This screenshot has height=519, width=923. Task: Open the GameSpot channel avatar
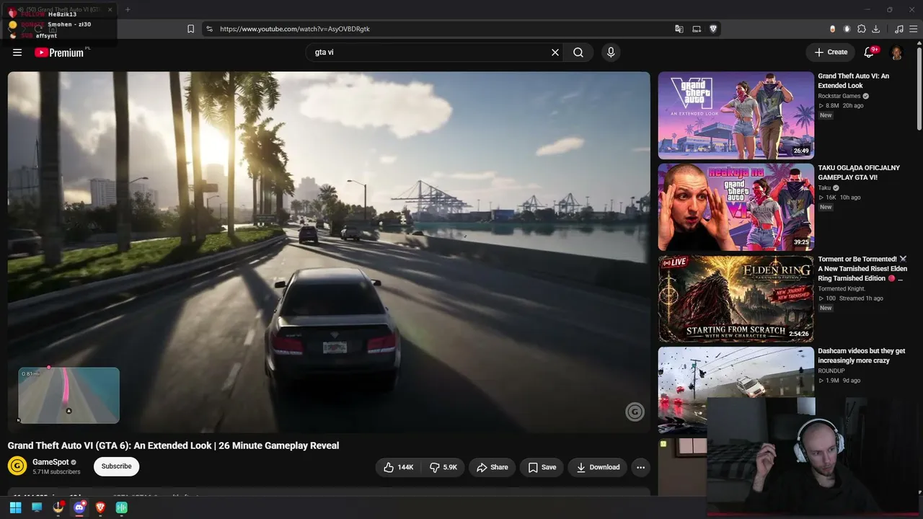[17, 466]
